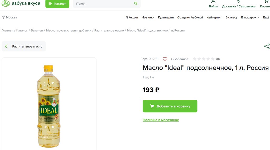Open the login profile icon
The width and height of the screenshot is (270, 150).
[x=213, y=2]
